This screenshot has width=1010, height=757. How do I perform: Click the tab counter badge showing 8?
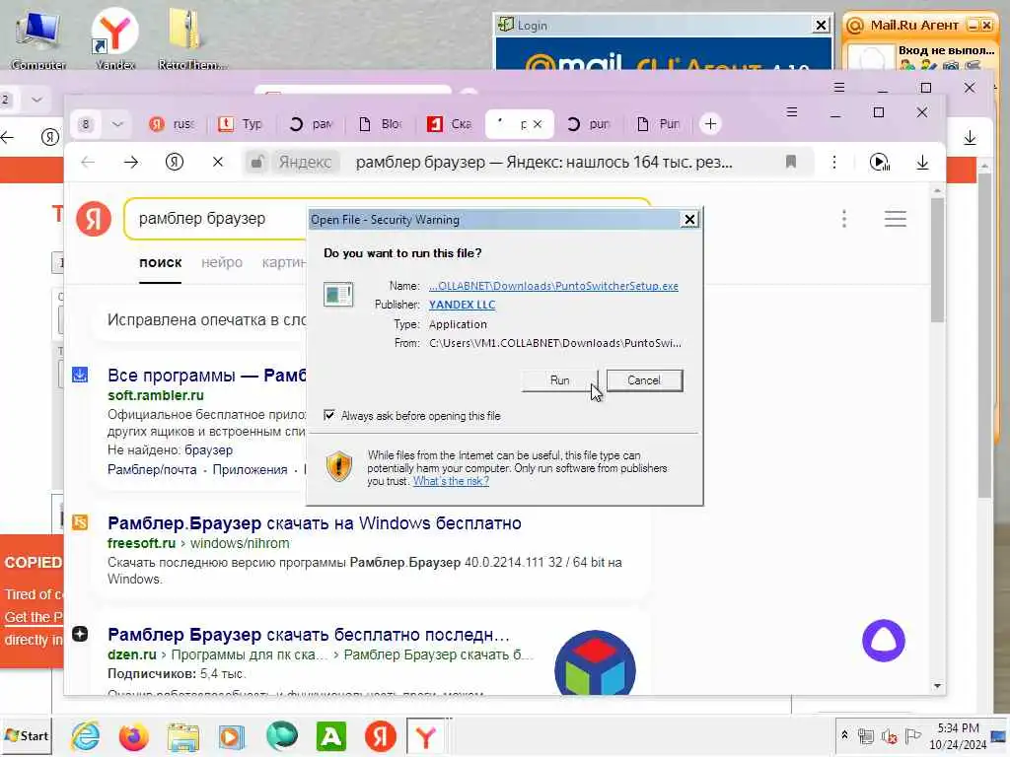[86, 123]
